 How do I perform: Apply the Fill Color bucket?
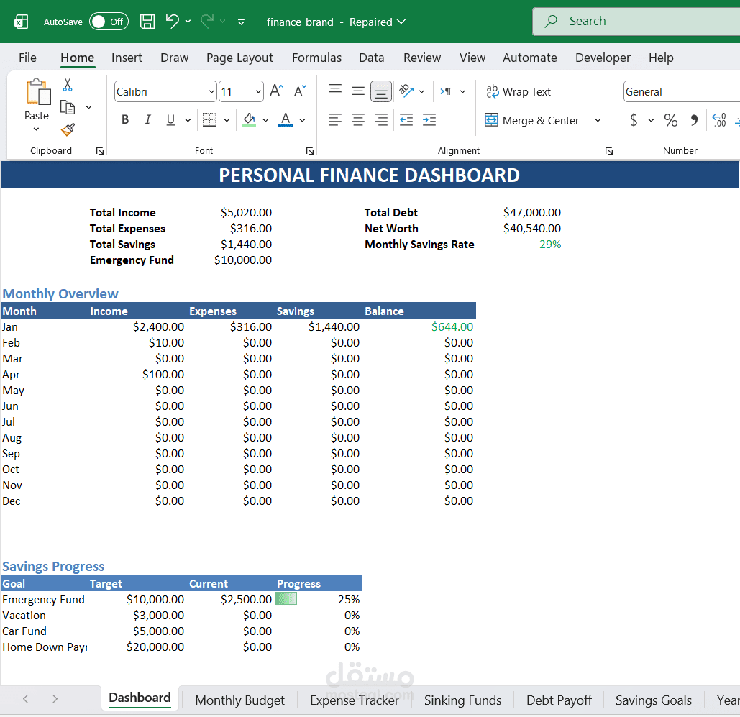tap(249, 120)
